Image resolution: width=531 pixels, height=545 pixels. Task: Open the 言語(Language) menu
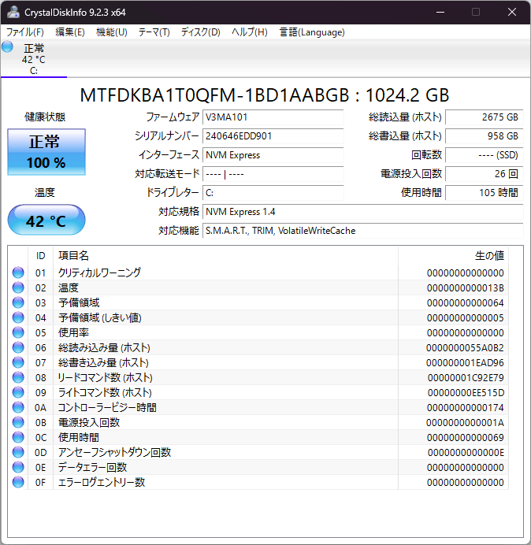(x=312, y=32)
